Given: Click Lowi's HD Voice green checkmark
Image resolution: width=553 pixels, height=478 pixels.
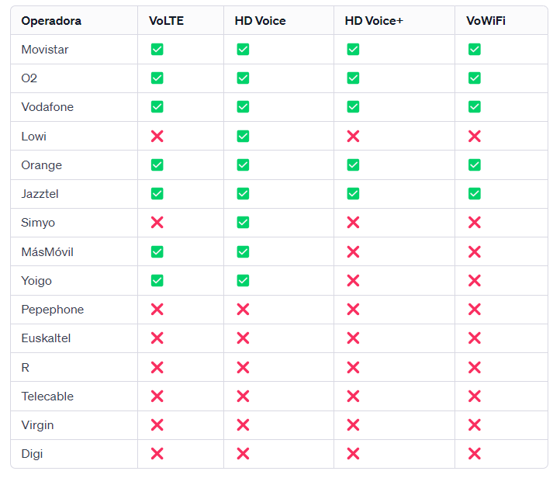Looking at the screenshot, I should pos(243,136).
